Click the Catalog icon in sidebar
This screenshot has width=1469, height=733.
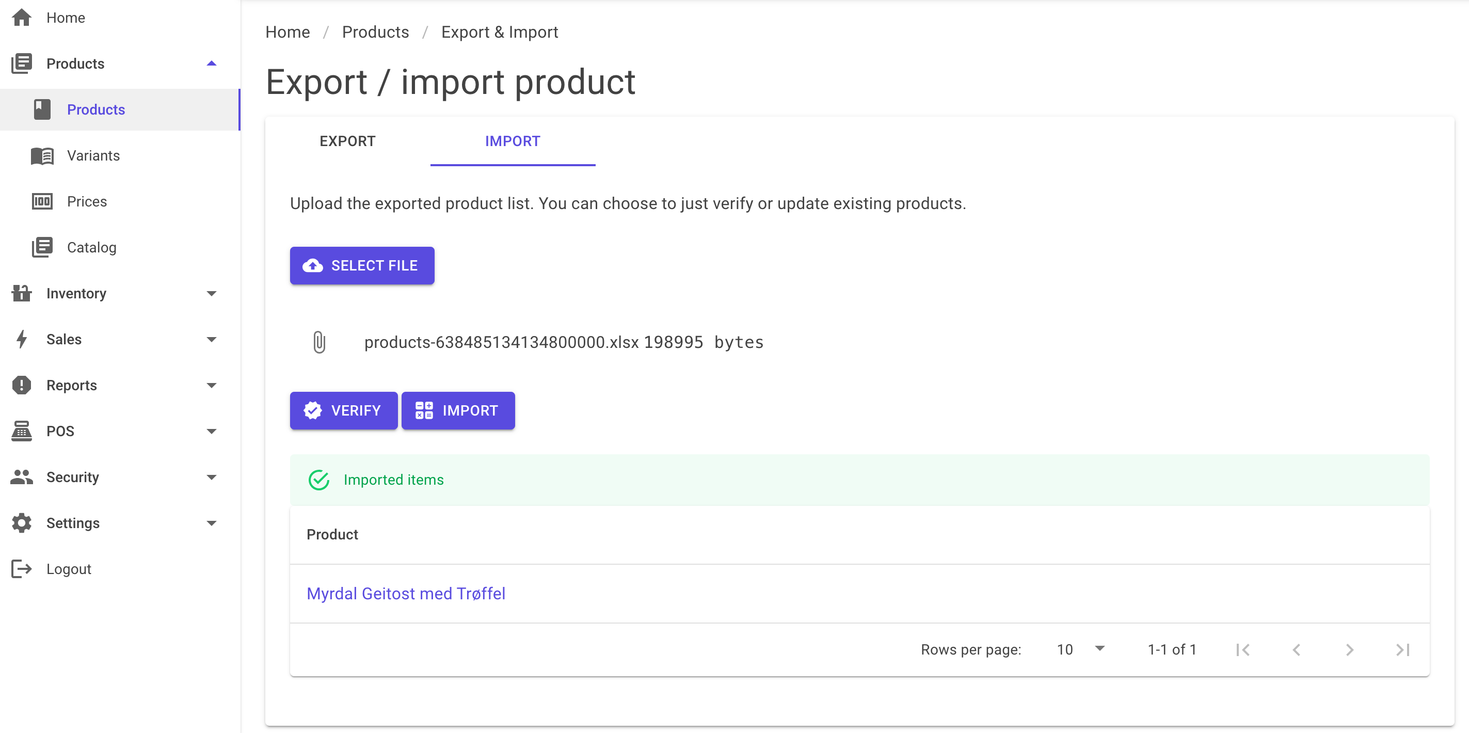[x=42, y=248]
